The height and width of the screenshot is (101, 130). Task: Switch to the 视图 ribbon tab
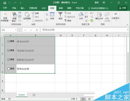[x=69, y=8]
